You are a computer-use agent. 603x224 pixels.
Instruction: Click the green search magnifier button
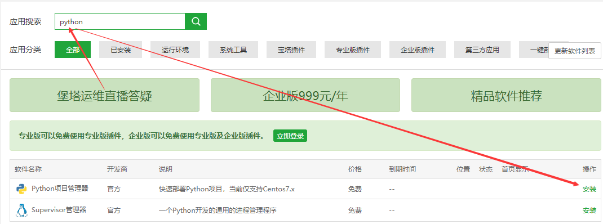pos(196,21)
